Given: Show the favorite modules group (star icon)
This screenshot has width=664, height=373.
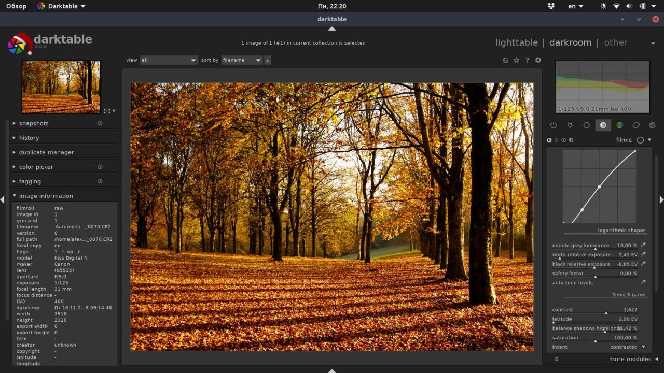Looking at the screenshot, I should tap(570, 125).
